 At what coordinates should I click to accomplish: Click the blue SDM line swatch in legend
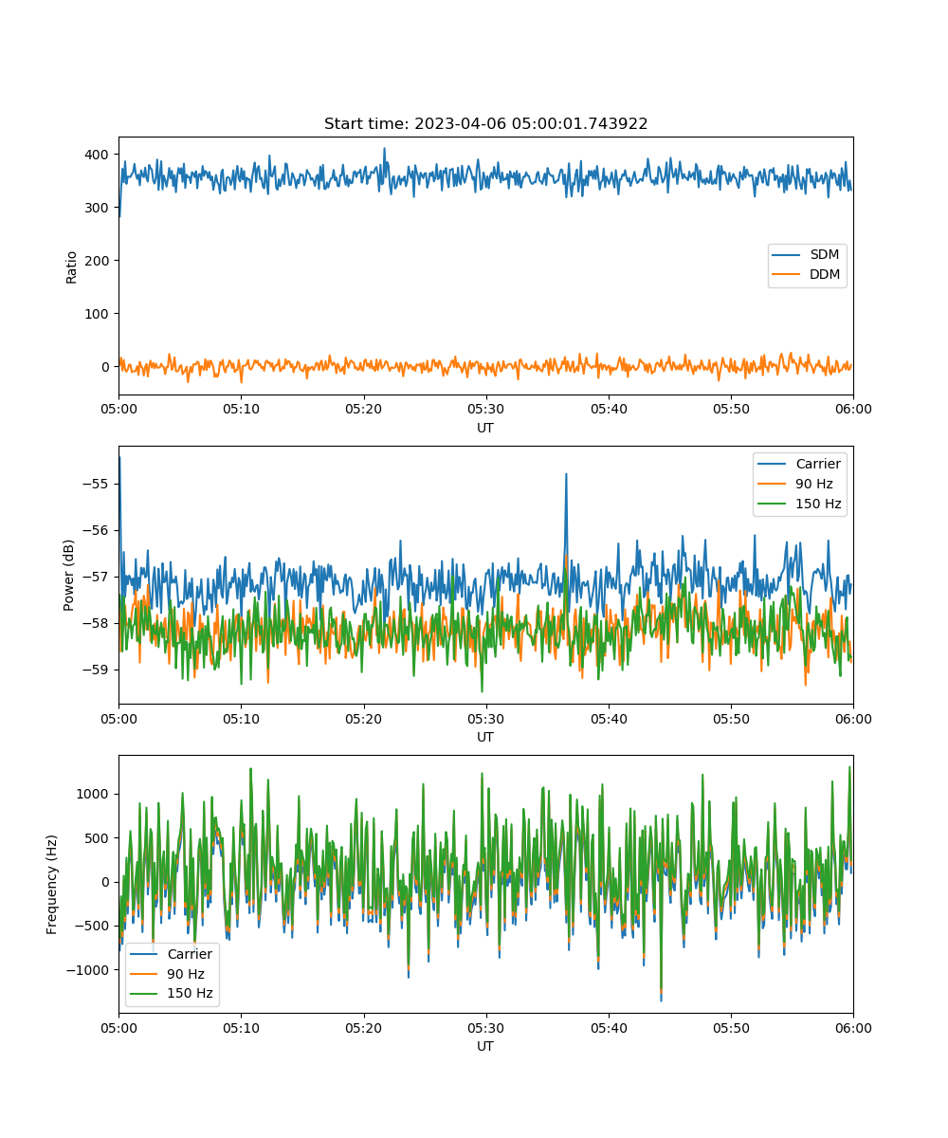click(x=787, y=254)
